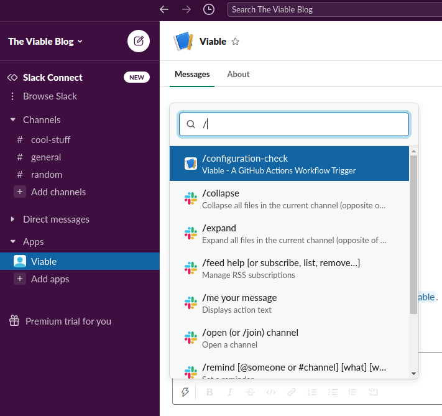Click the hash icon beside cool-stuff
The width and height of the screenshot is (442, 416).
tap(20, 140)
